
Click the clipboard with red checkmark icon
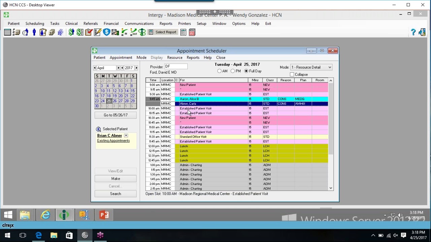89,32
